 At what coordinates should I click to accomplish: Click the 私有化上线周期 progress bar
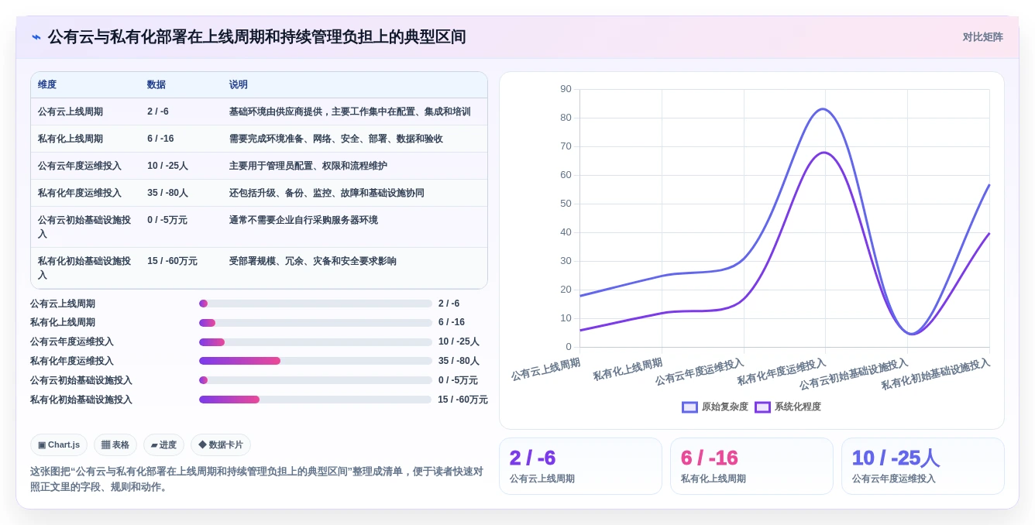click(315, 322)
